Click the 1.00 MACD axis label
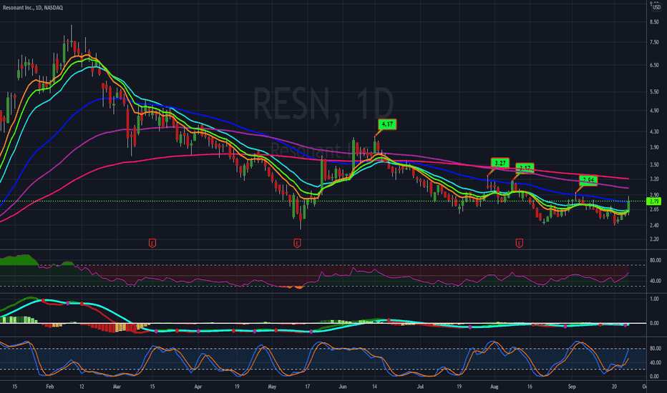Image resolution: width=667 pixels, height=393 pixels. 654,299
